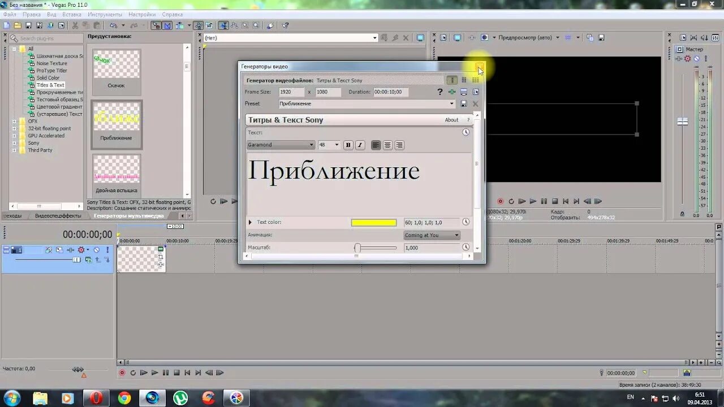Open the Инструменты menu
Image resolution: width=724 pixels, height=407 pixels.
click(x=105, y=14)
